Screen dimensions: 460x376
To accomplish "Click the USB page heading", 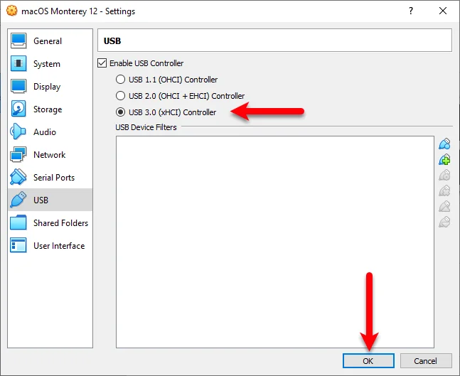I will pyautogui.click(x=112, y=41).
